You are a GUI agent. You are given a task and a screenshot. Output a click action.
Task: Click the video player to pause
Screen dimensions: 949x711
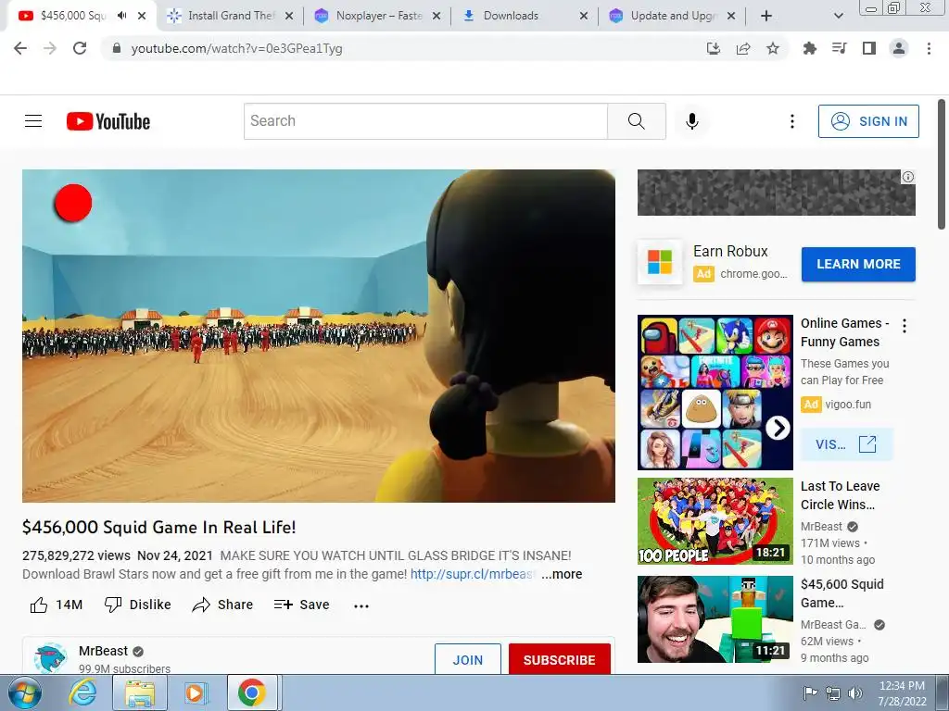point(319,335)
